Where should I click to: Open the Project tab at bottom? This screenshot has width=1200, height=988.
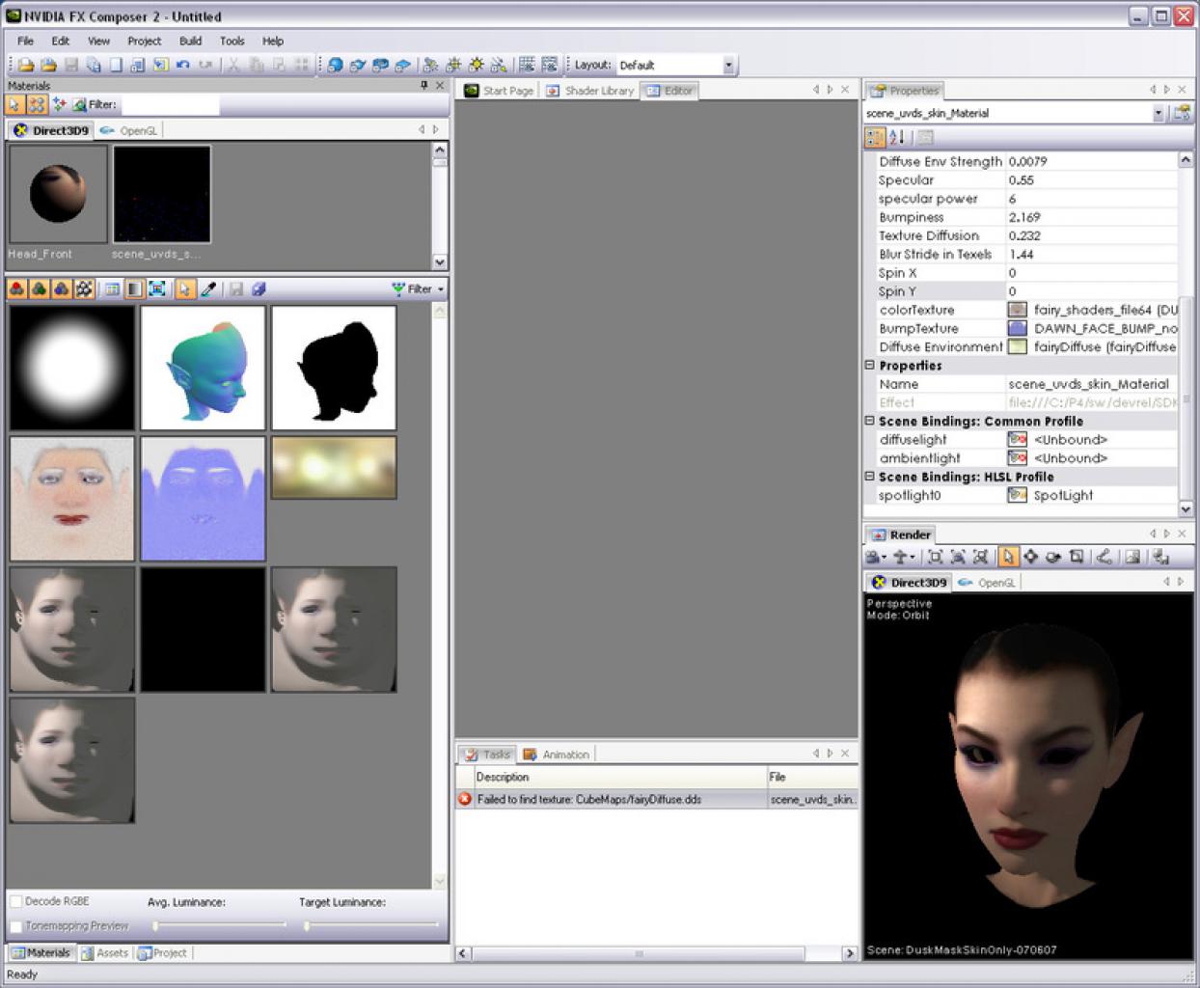pos(162,953)
